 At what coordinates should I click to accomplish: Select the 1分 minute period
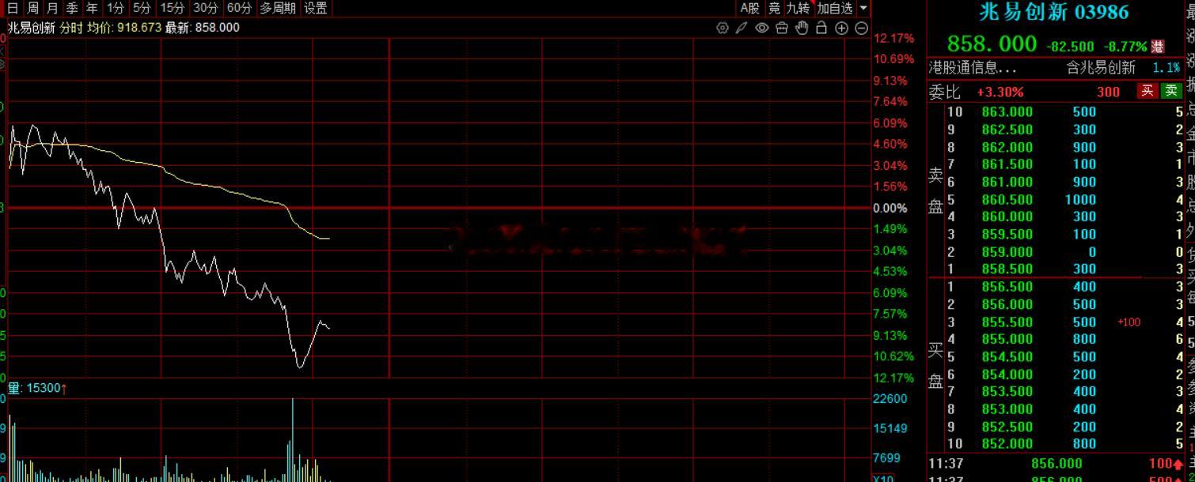point(116,8)
